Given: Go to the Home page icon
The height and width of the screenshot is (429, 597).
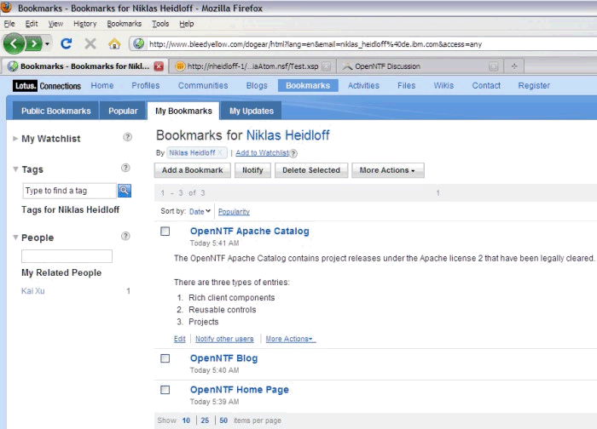Looking at the screenshot, I should 114,43.
